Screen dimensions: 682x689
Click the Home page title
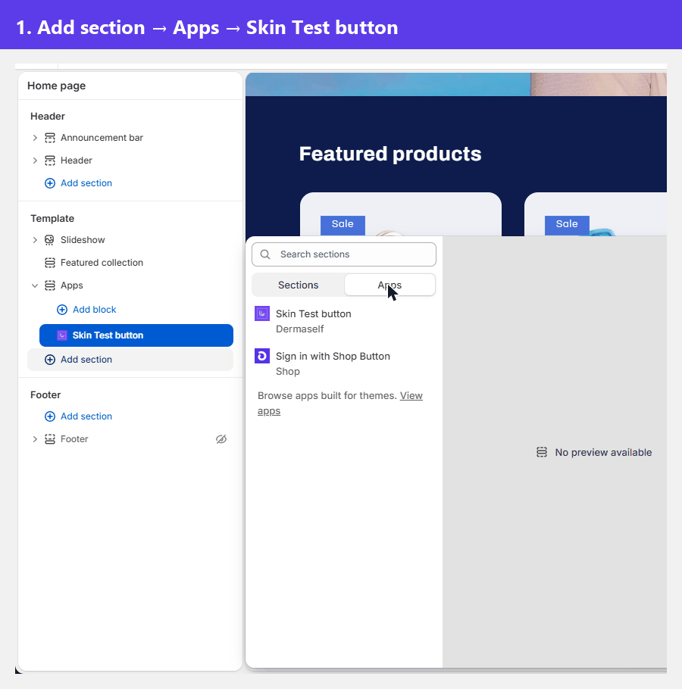click(x=56, y=86)
